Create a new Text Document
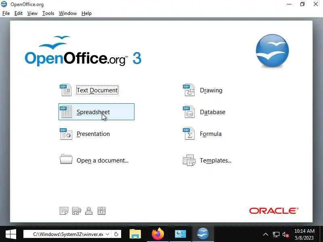323x242 pixels. (x=97, y=90)
